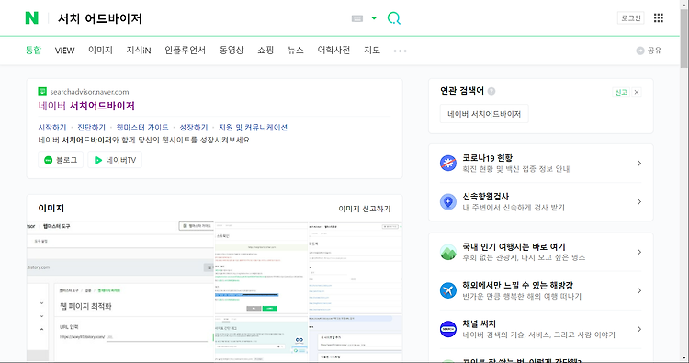Screen dimensions: 689x363
Task: Expand the 해외에서만 느낄 수 있는 해방감 chevron
Action: pyautogui.click(x=638, y=290)
